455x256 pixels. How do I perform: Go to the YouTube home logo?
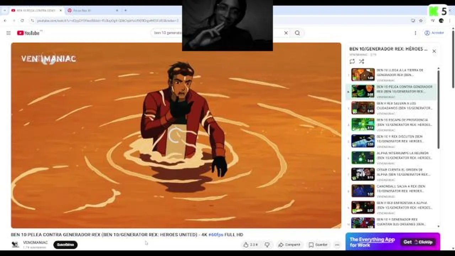pyautogui.click(x=28, y=33)
